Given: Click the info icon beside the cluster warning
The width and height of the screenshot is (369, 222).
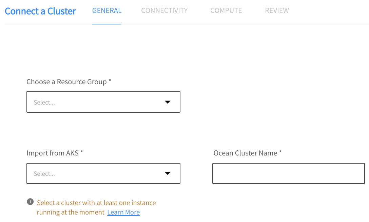Looking at the screenshot, I should pyautogui.click(x=30, y=202).
